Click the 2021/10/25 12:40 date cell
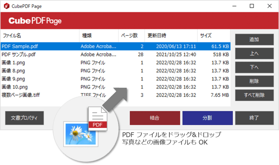This screenshot has height=165, width=279. click(x=176, y=54)
